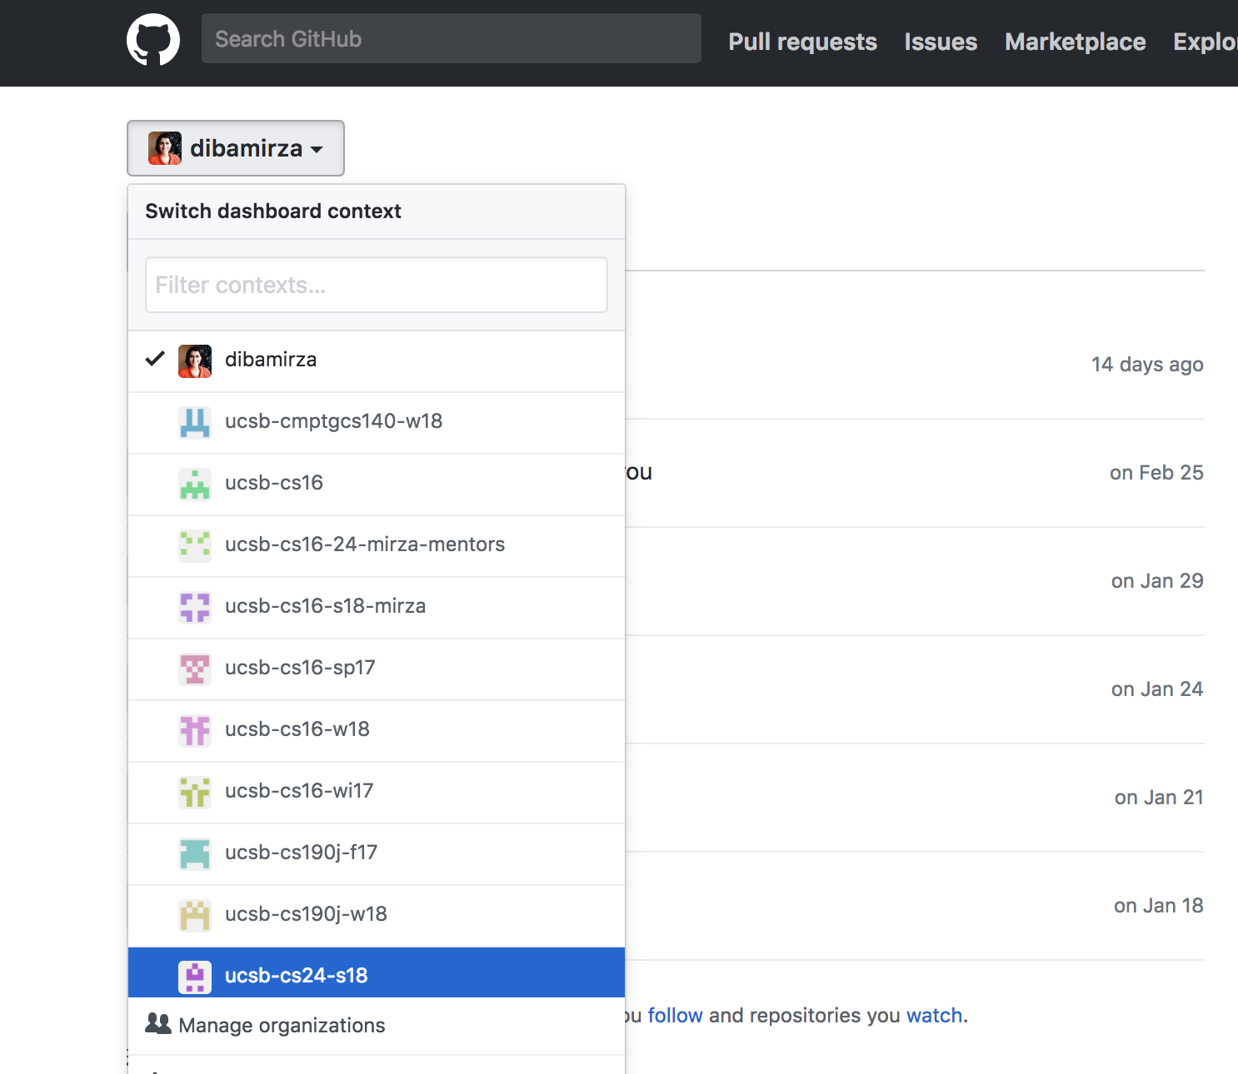Click the ucsb-cmptgcs140-w18 organization avatar
This screenshot has height=1074, width=1238.
coord(194,422)
